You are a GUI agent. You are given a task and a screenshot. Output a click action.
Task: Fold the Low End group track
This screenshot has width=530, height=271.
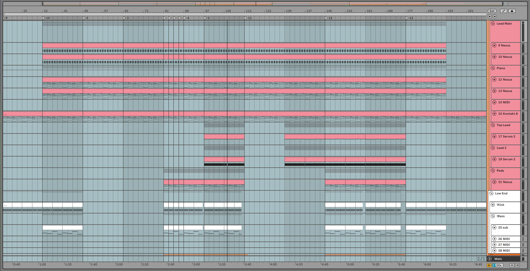(x=491, y=193)
